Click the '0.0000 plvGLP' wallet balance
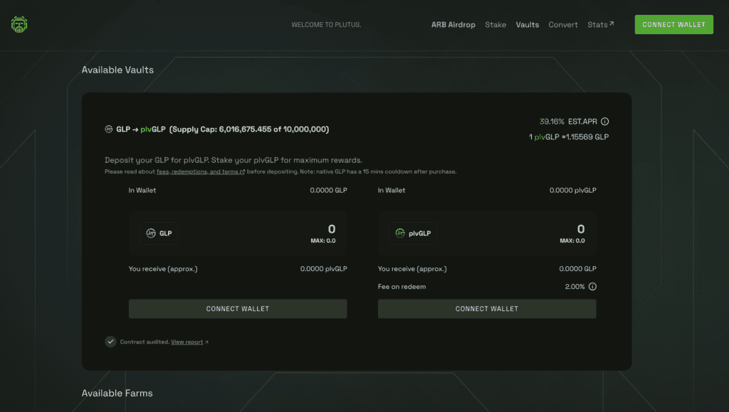The image size is (729, 412). (573, 191)
